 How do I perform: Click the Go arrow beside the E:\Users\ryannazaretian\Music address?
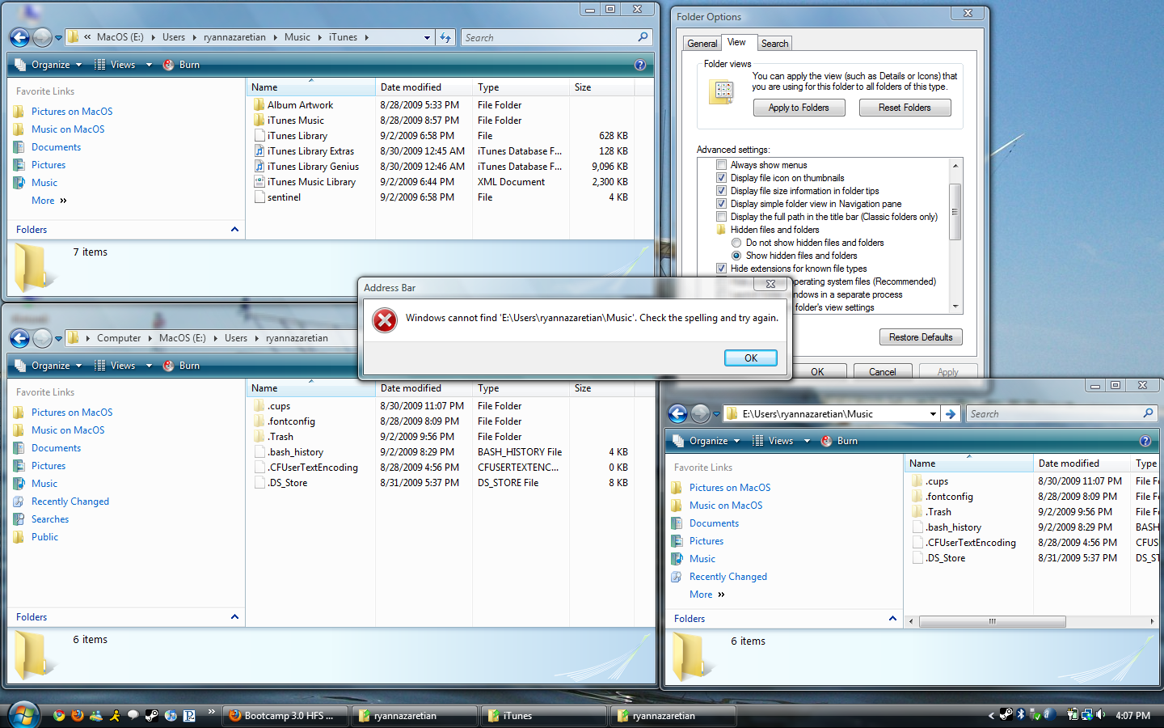[x=951, y=414]
